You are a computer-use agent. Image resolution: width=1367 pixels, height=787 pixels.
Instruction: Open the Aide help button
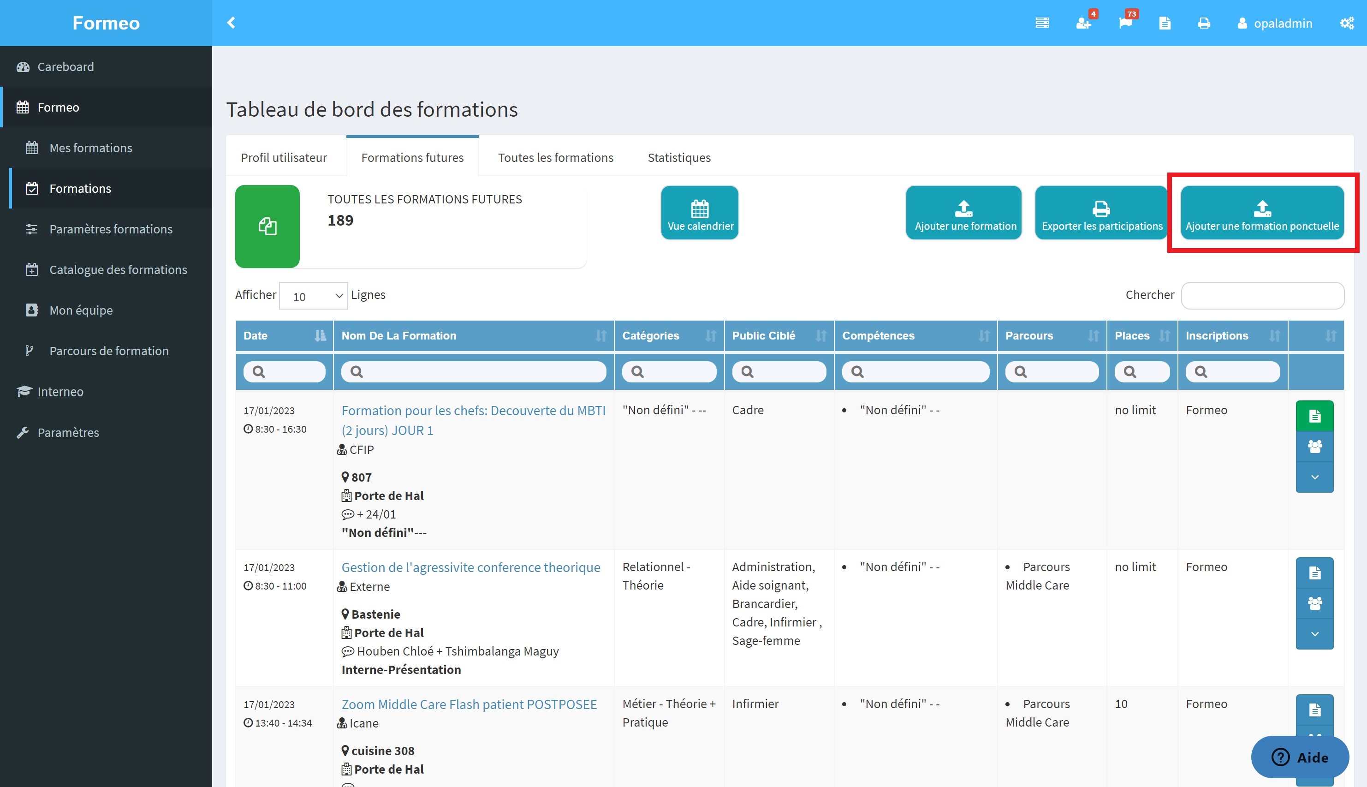tap(1300, 757)
